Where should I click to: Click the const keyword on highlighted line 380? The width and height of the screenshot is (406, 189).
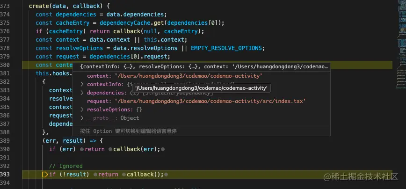[44, 65]
